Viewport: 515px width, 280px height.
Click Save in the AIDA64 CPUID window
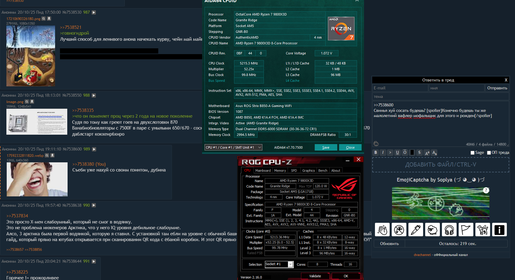(x=326, y=147)
